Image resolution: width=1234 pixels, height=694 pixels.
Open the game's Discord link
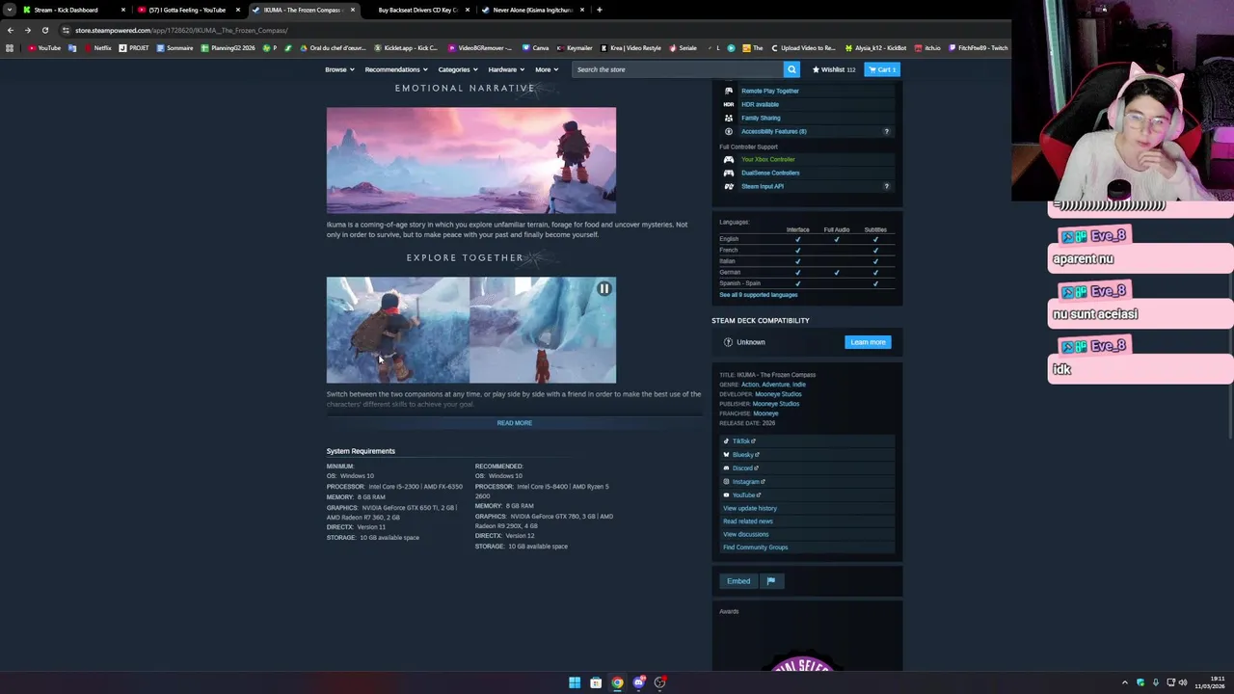[x=744, y=467]
